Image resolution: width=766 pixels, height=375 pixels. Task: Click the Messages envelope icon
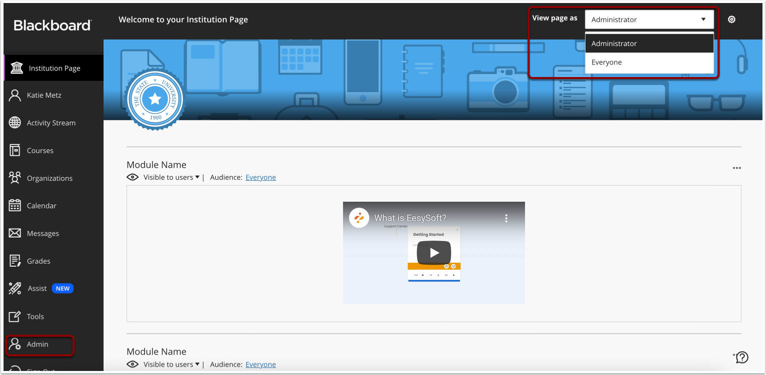pyautogui.click(x=15, y=233)
